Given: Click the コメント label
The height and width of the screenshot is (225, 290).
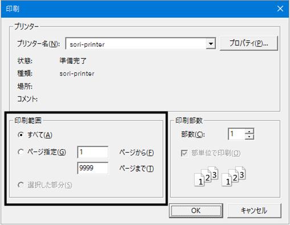Looking at the screenshot, I should pyautogui.click(x=27, y=99).
